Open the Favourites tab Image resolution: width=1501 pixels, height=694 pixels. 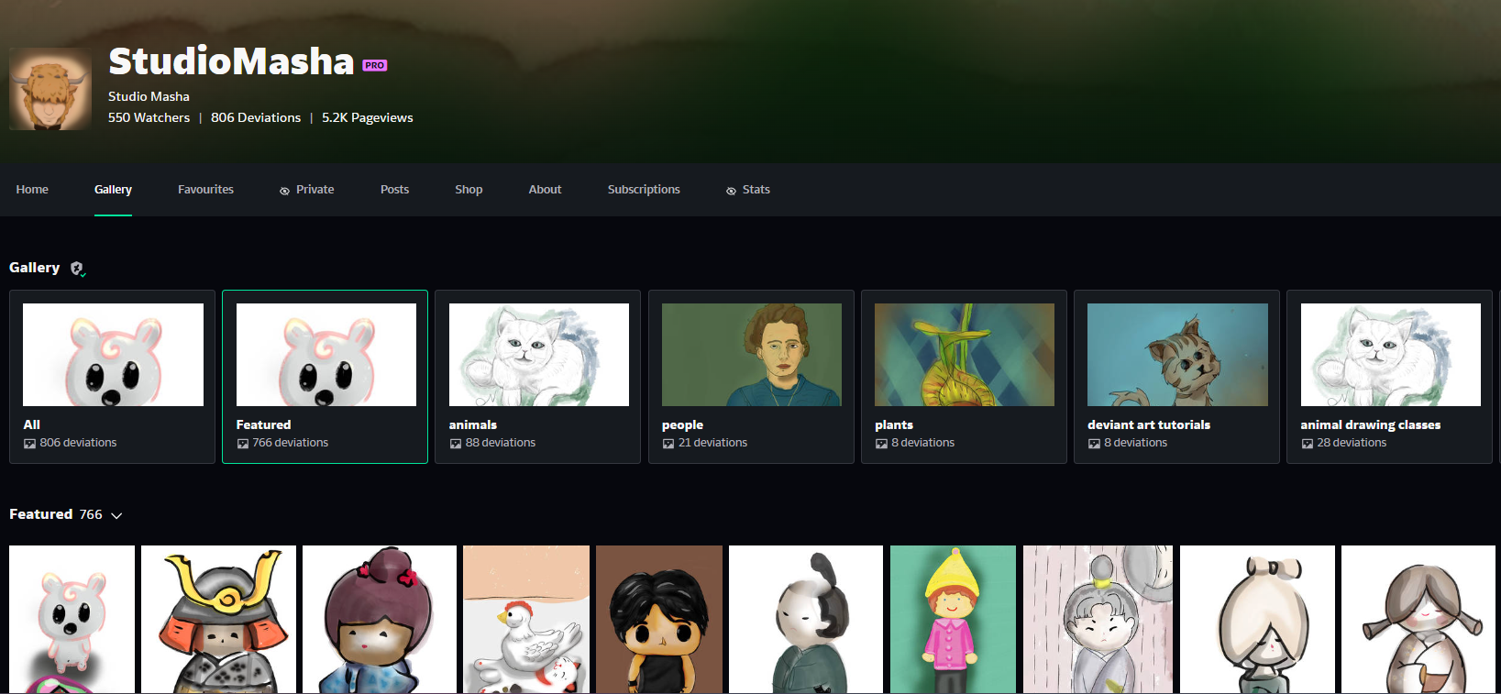pos(205,190)
